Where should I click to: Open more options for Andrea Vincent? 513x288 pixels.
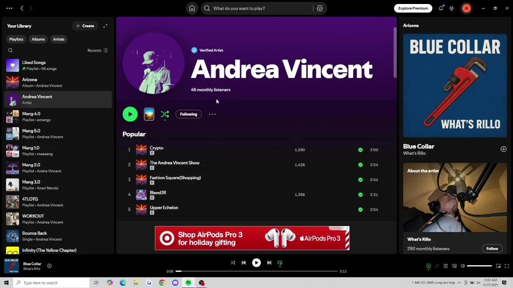(x=212, y=114)
